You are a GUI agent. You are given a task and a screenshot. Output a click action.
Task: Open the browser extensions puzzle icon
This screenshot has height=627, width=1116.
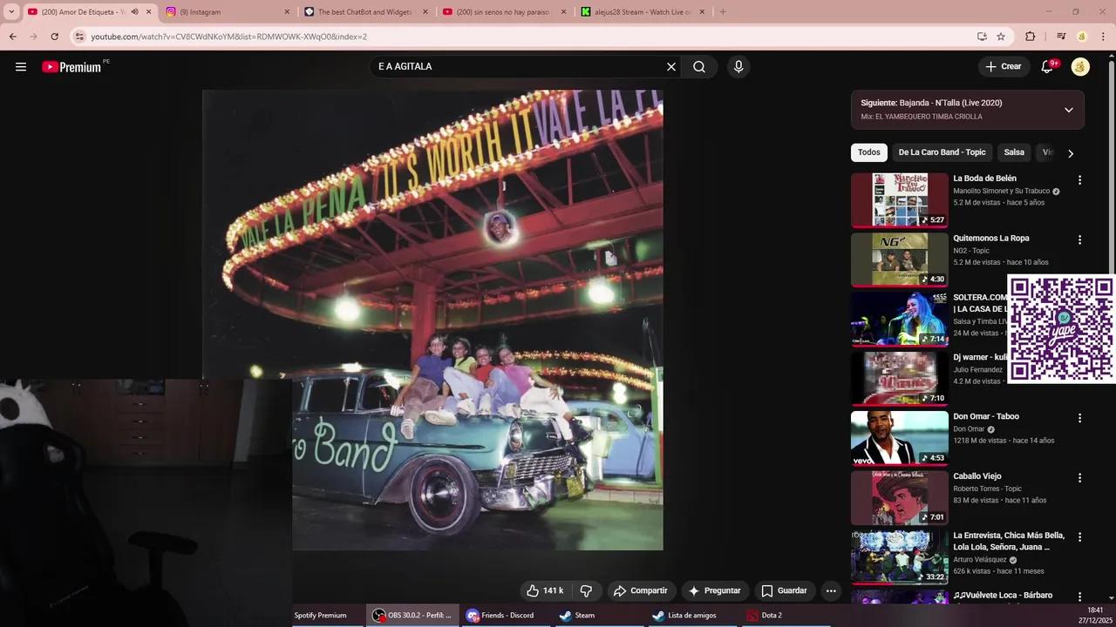(x=1031, y=37)
